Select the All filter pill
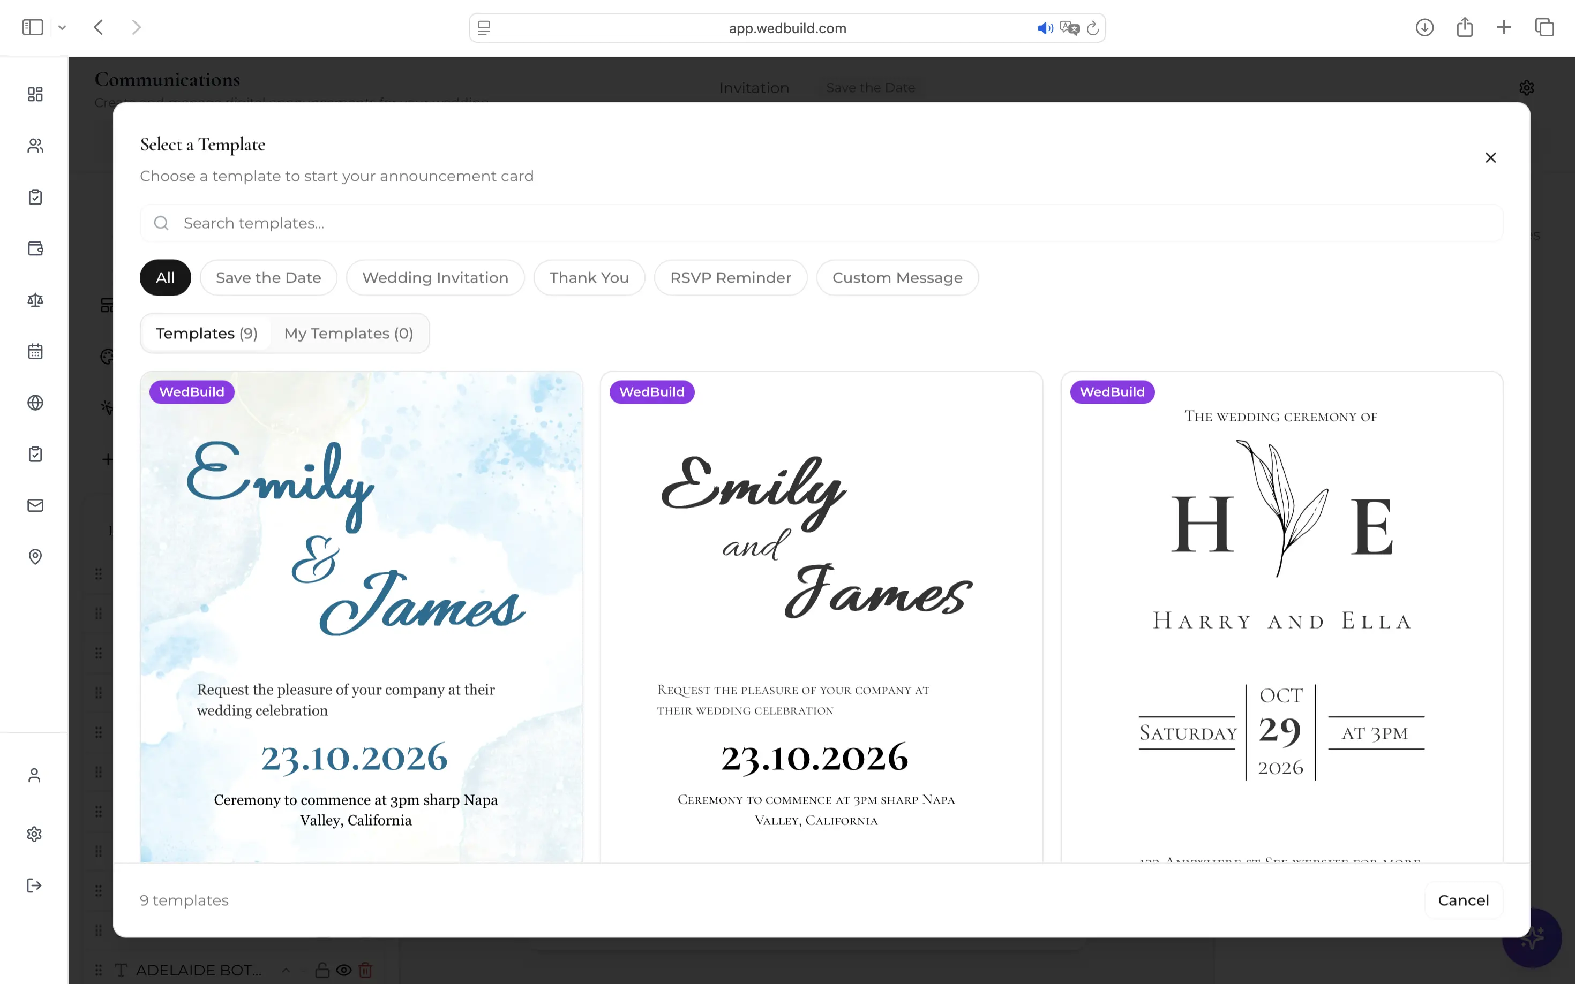The height and width of the screenshot is (984, 1575). (x=166, y=278)
